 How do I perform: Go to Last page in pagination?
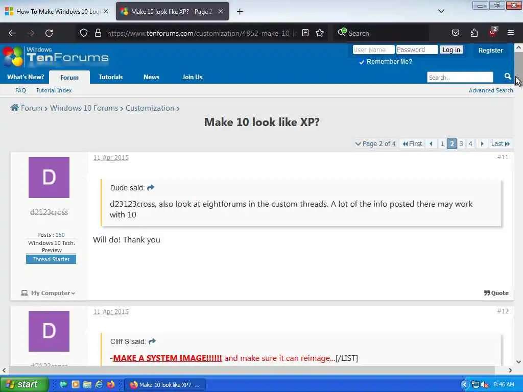click(x=501, y=143)
